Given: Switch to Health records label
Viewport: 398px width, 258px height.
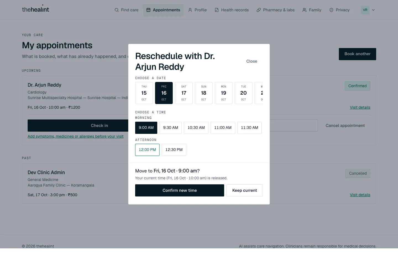Looking at the screenshot, I should click(235, 10).
